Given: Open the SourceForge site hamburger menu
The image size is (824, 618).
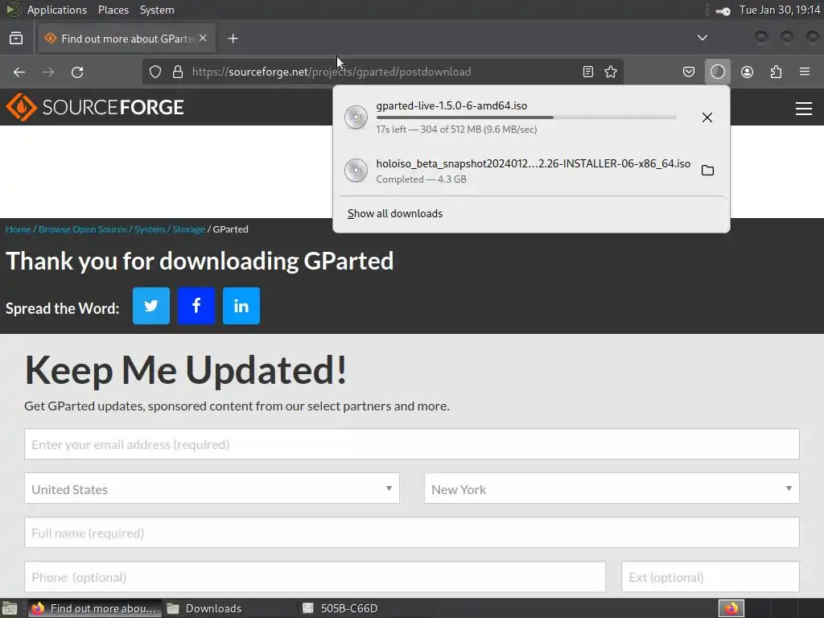Looking at the screenshot, I should tap(804, 109).
